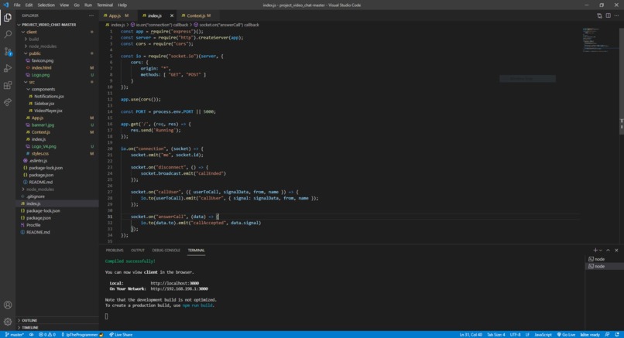Open the File menu
The width and height of the screenshot is (624, 338).
(x=17, y=5)
